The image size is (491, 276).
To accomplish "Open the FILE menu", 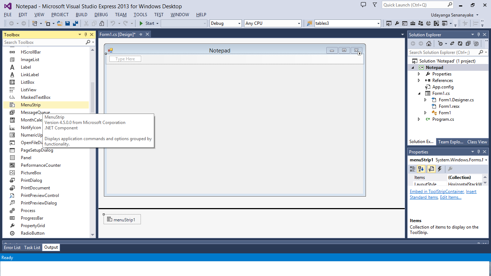I will coord(8,15).
